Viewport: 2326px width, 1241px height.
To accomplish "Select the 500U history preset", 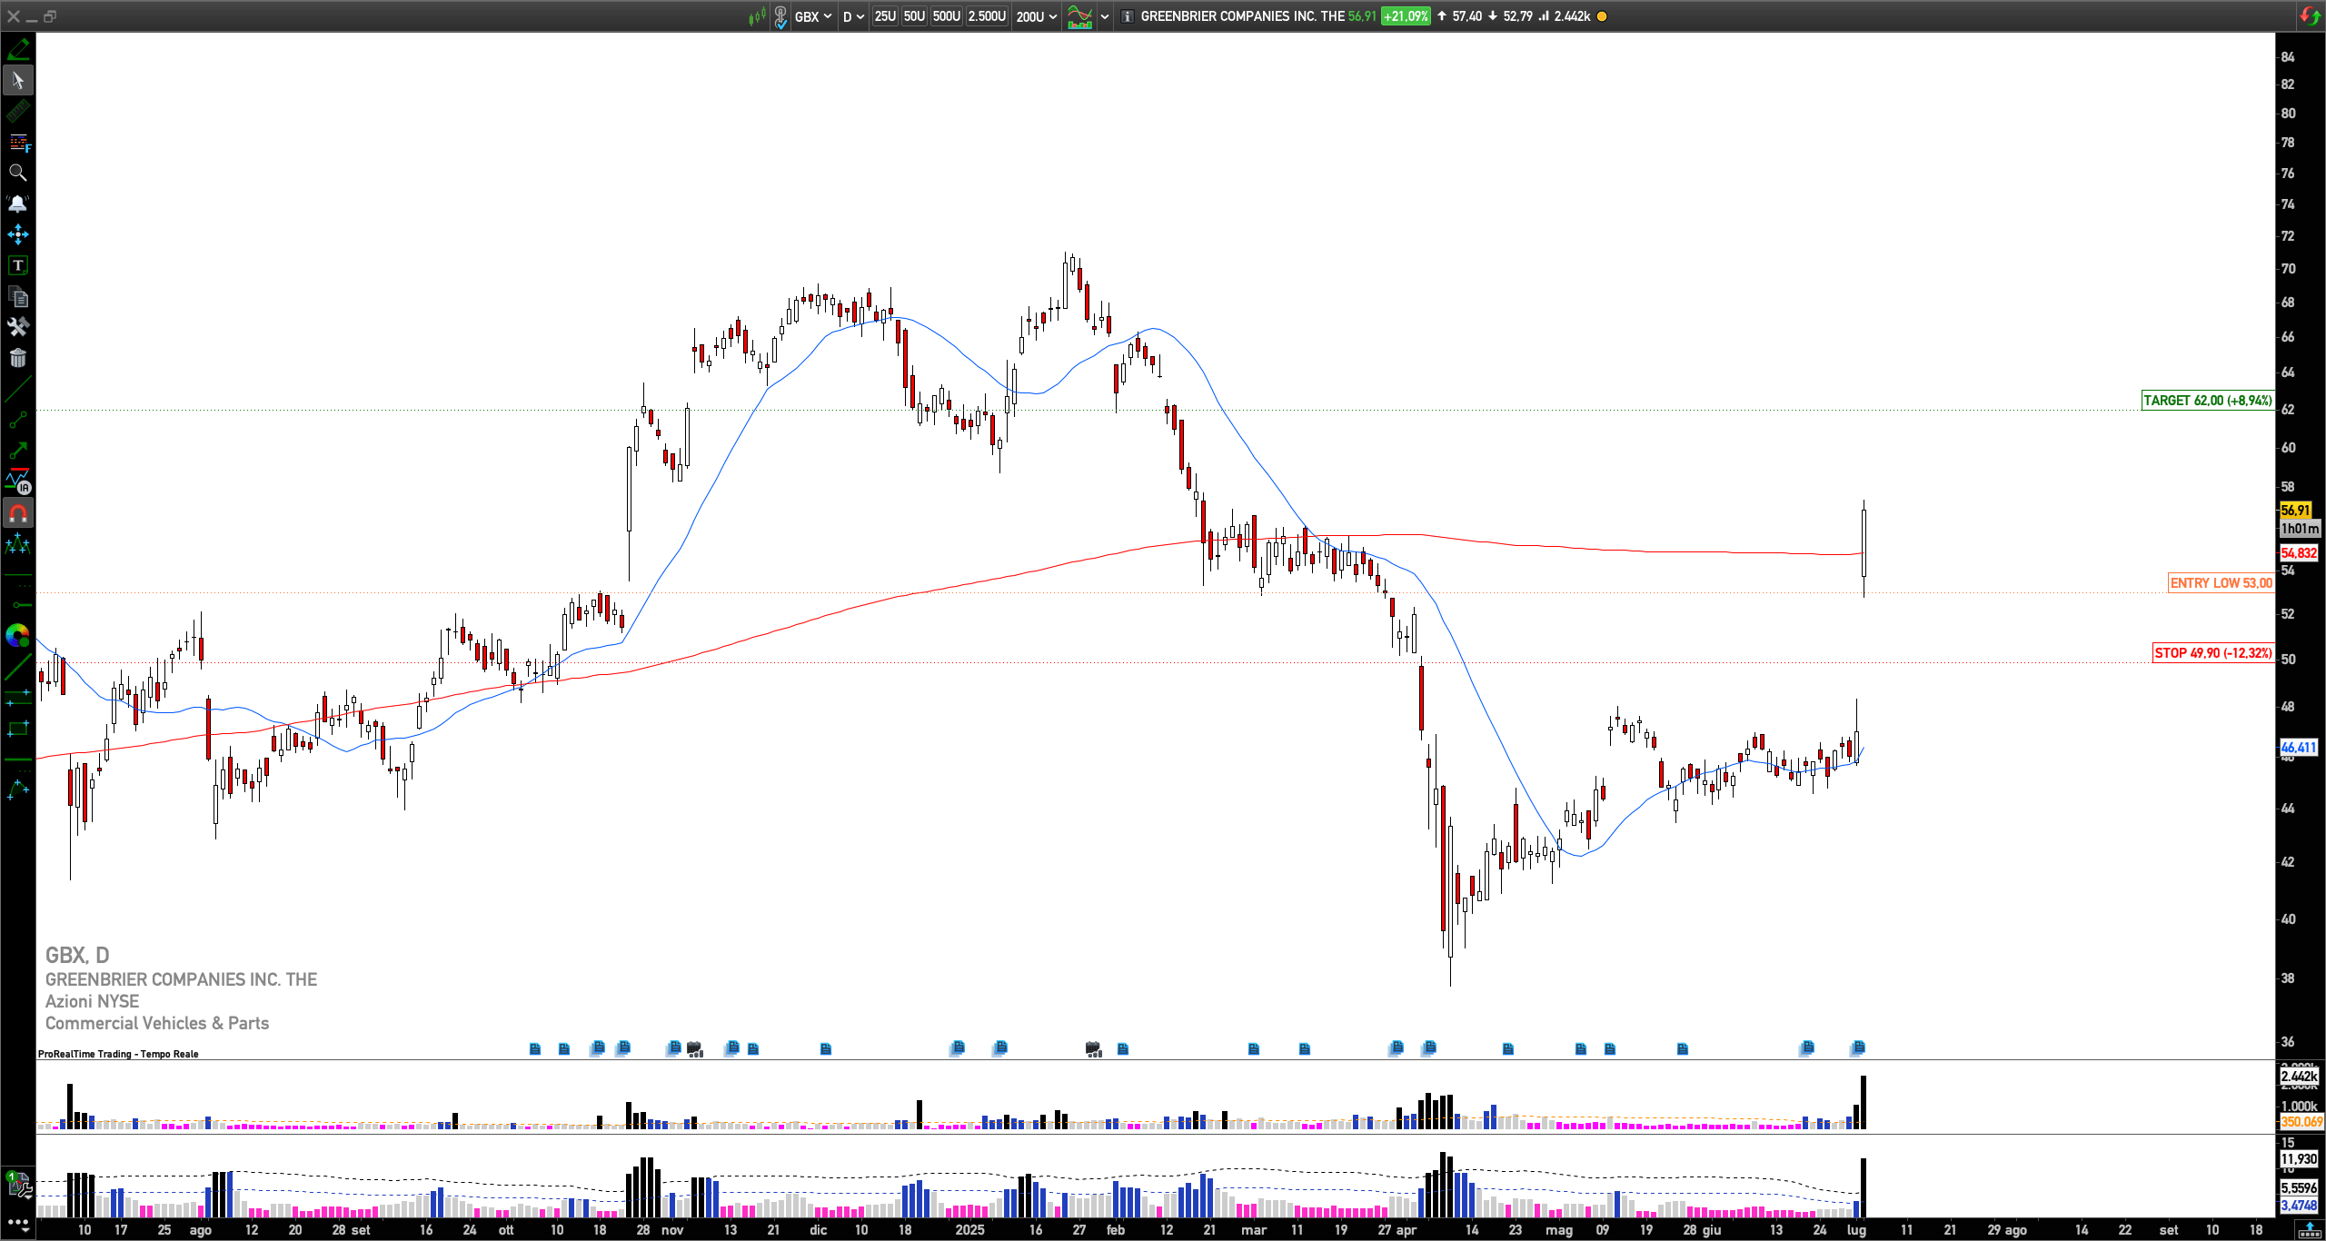I will 946,16.
